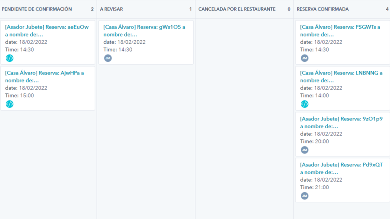Click the code avatar icon on aeEuOw card
Viewport: 390px width, 219px height.
click(9, 58)
